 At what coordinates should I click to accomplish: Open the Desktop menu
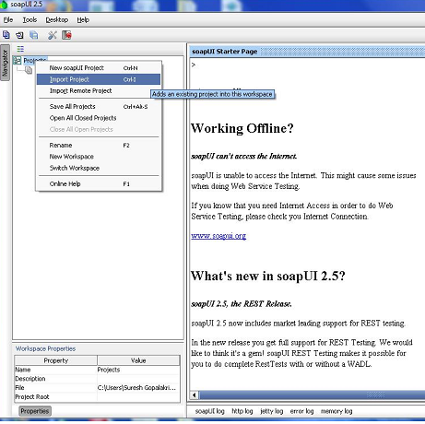pyautogui.click(x=57, y=20)
